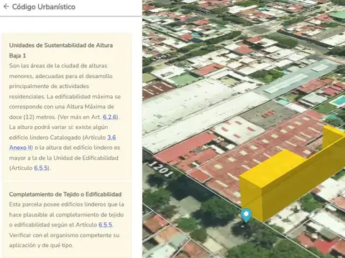345x258 pixels.
Task: Click the blue location pin on the map
Action: pos(246,215)
